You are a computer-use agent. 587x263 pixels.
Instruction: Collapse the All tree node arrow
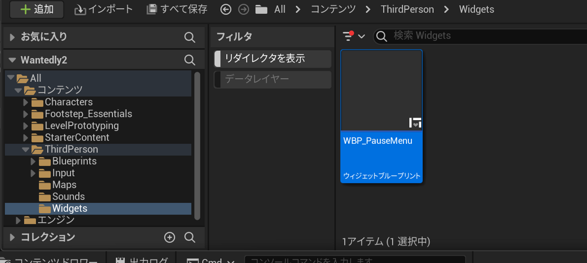pyautogui.click(x=11, y=77)
